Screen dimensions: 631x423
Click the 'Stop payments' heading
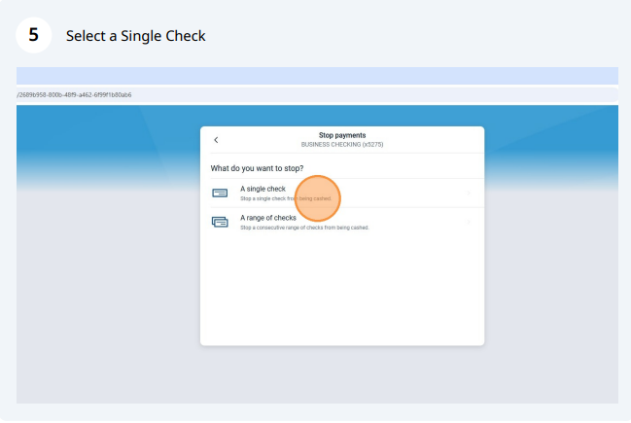click(x=342, y=135)
